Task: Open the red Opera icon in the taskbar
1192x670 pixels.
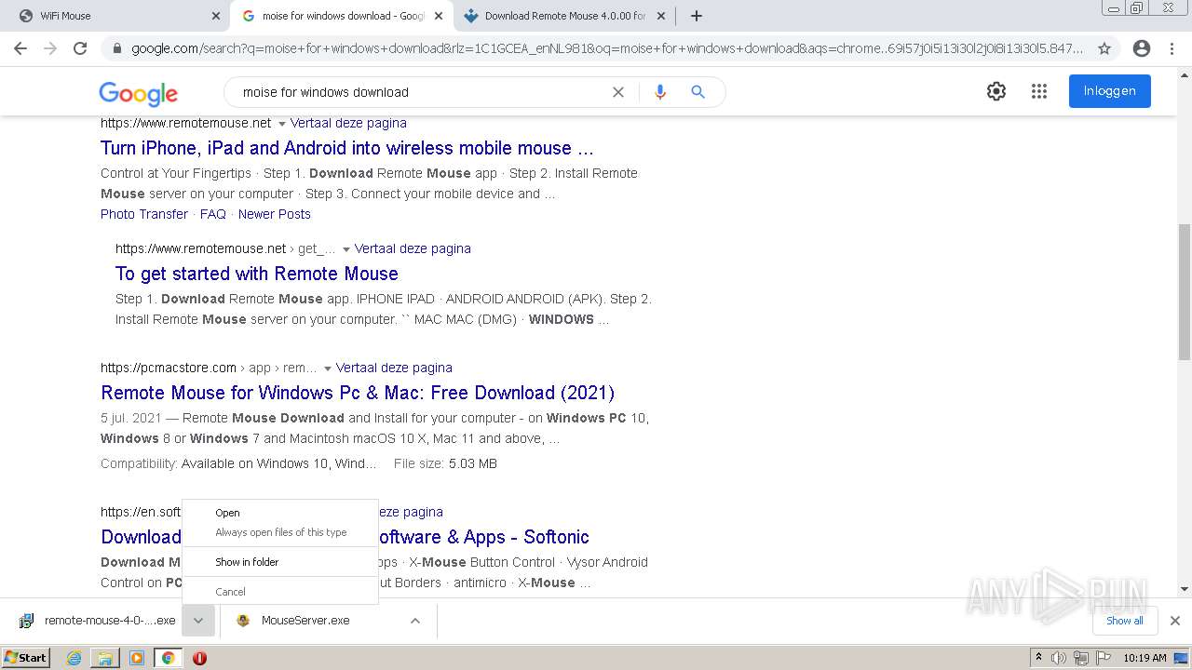Action: point(199,658)
